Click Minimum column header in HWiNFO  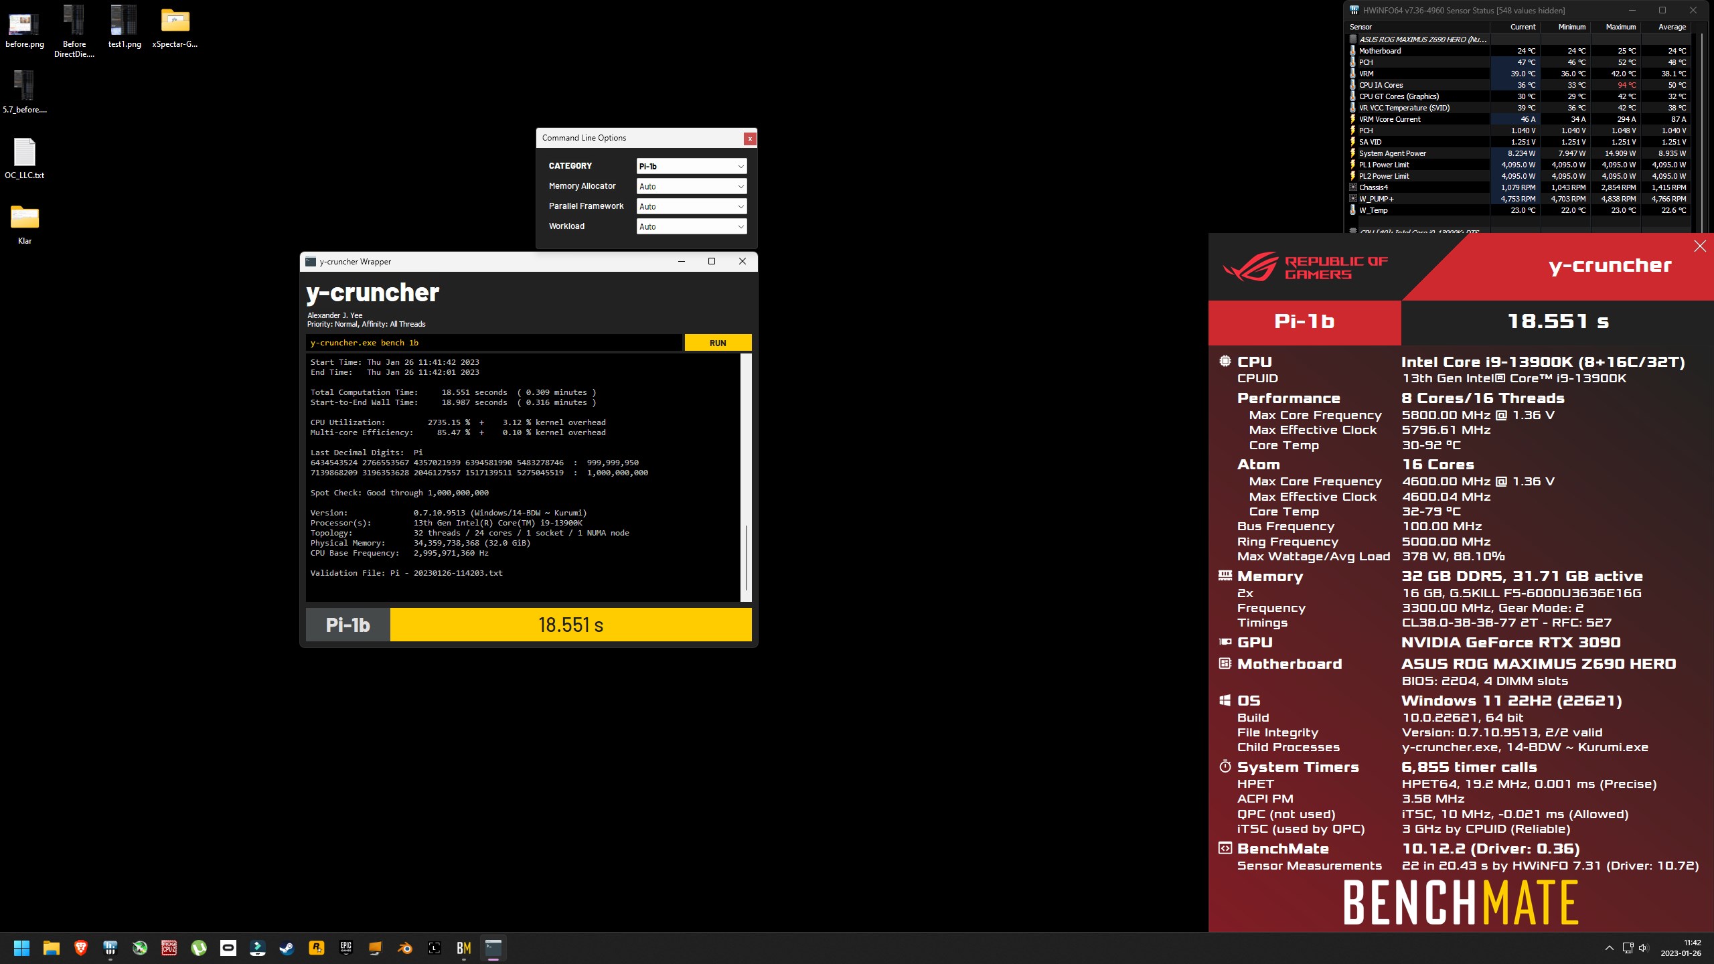coord(1565,27)
